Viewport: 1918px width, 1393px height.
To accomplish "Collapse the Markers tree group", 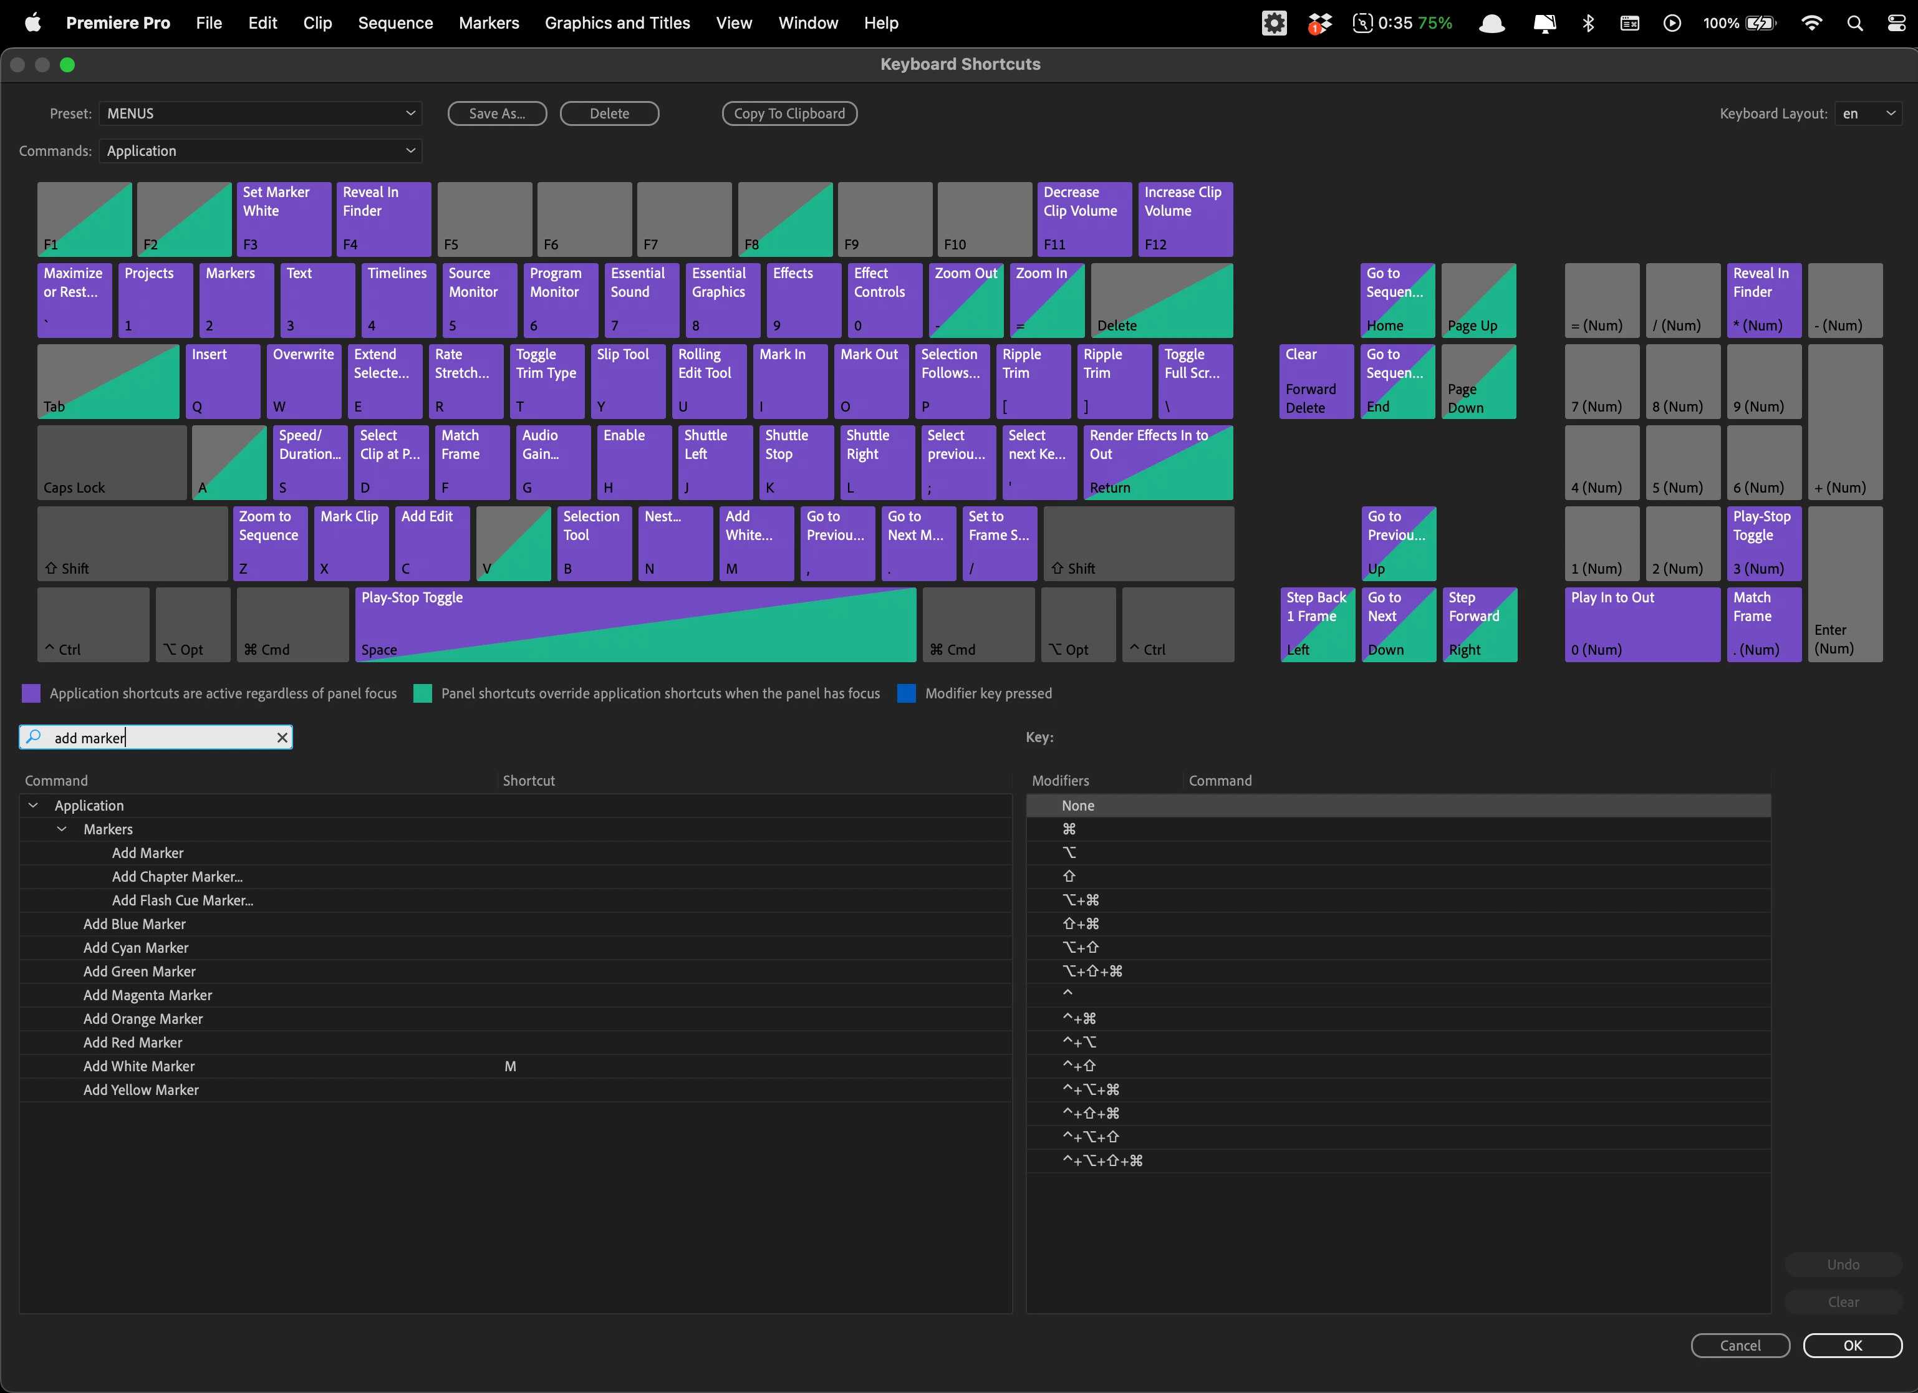I will [x=62, y=829].
